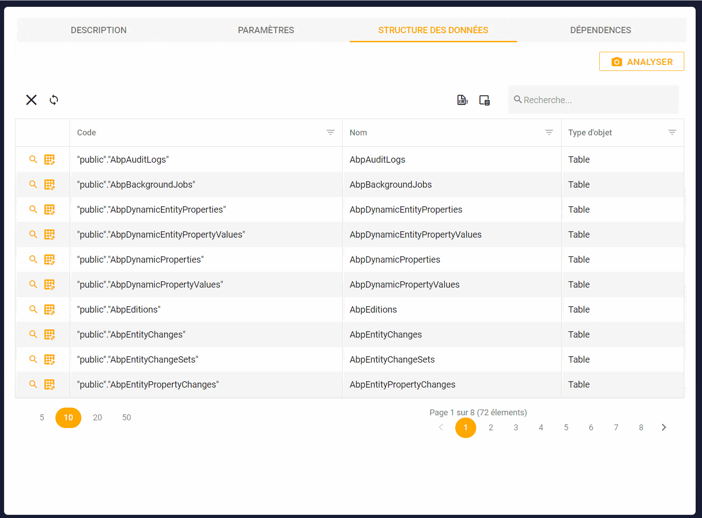The image size is (702, 518).
Task: Click the camera icon in Analyser button
Action: (x=617, y=62)
